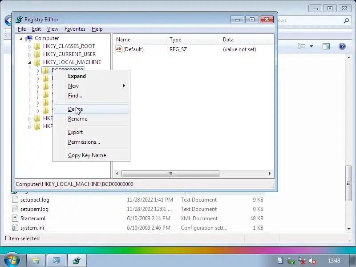Click the safely remove hardware tray icon
This screenshot has height=267, width=356.
click(x=291, y=261)
